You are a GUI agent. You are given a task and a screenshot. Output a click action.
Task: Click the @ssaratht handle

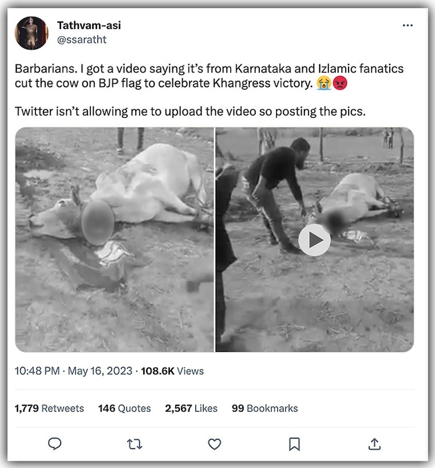81,39
